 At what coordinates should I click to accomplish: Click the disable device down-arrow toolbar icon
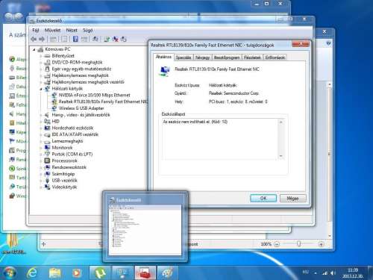124,39
